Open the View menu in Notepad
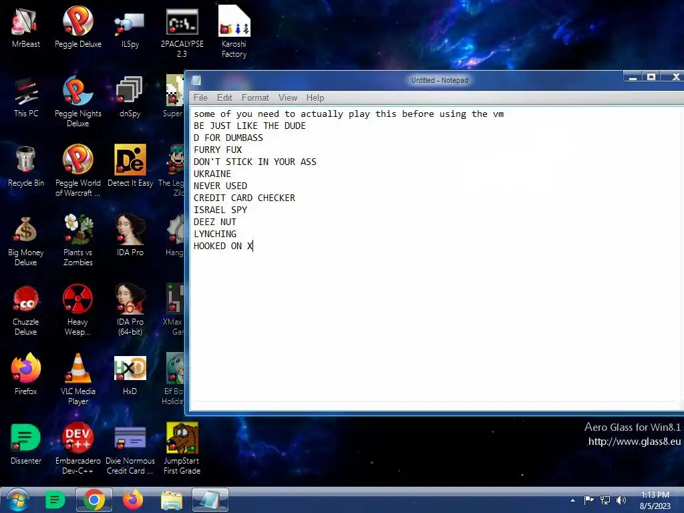Viewport: 684px width, 513px height. (x=288, y=98)
